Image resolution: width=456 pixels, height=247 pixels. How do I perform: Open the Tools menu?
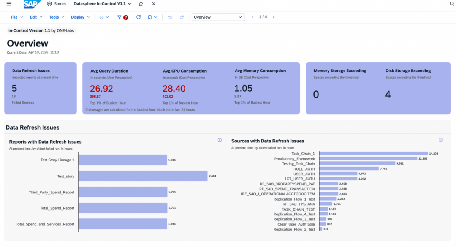(56, 17)
